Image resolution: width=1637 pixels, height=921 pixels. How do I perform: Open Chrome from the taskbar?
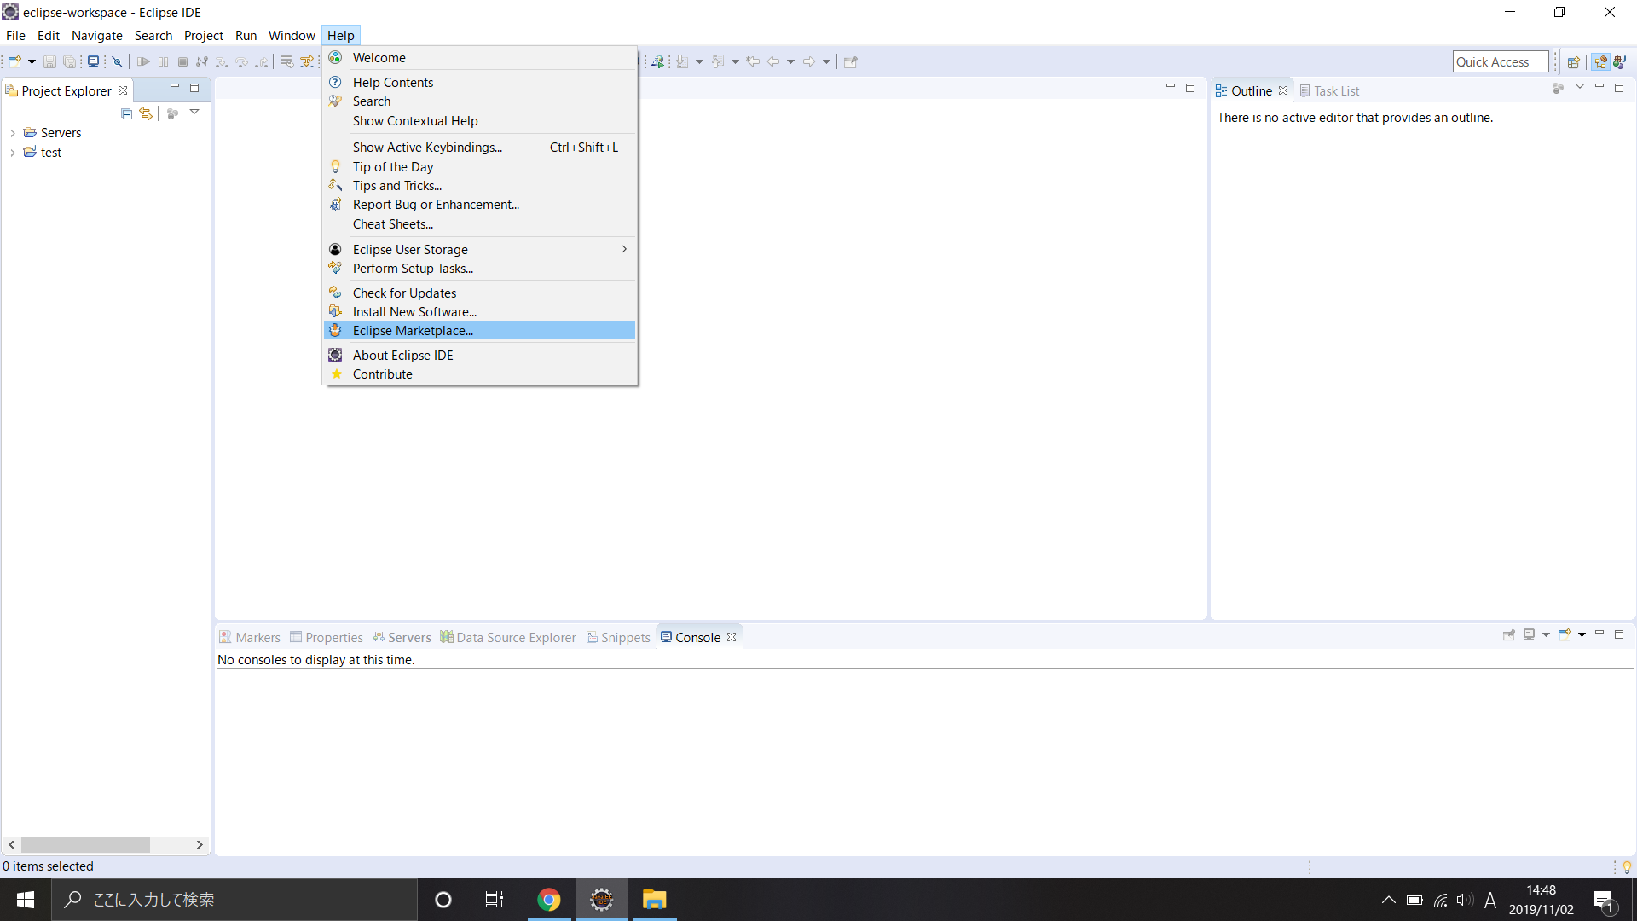tap(548, 900)
